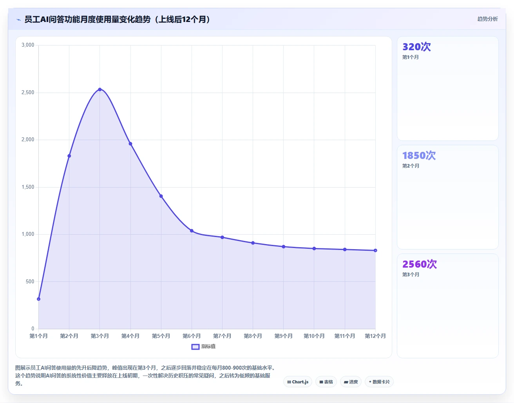Click the 第3个月 label under 2560次

pyautogui.click(x=411, y=275)
